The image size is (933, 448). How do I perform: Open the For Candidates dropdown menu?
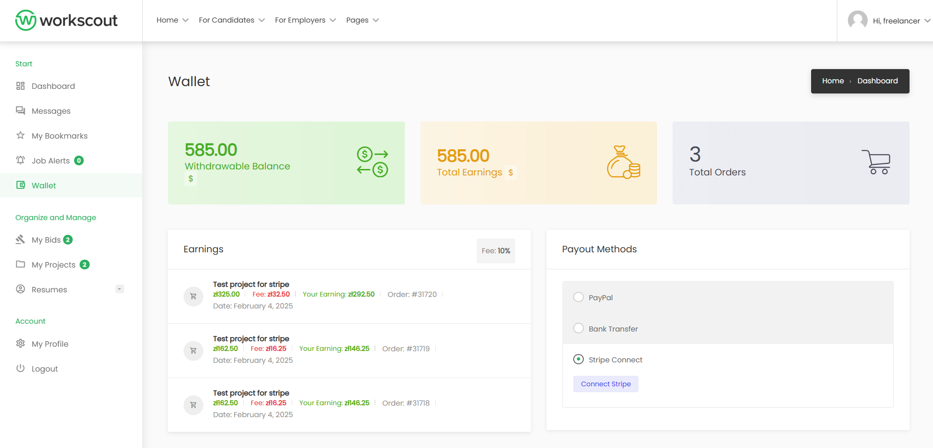click(231, 20)
